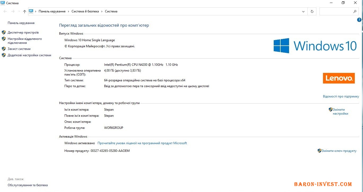
Task: Open Диспетчер пристроїв link
Action: coord(23,32)
